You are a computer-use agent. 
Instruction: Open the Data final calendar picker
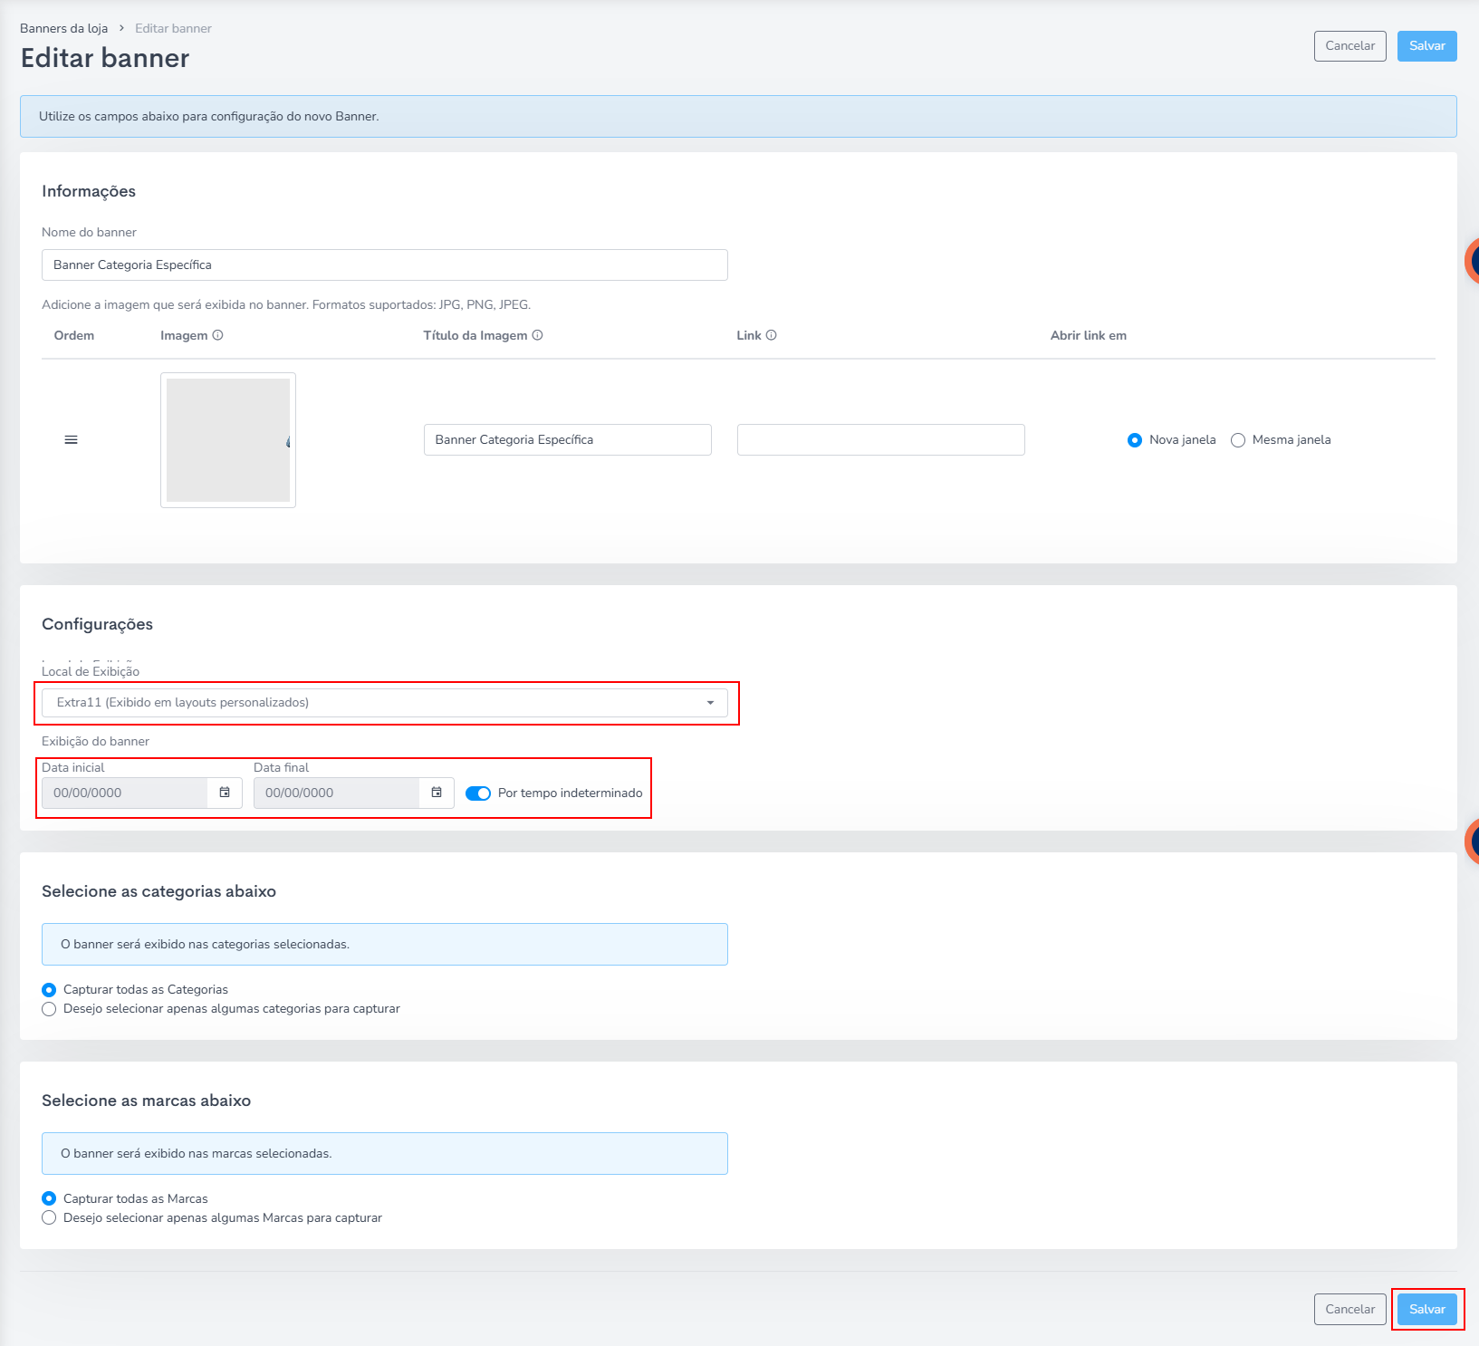437,793
